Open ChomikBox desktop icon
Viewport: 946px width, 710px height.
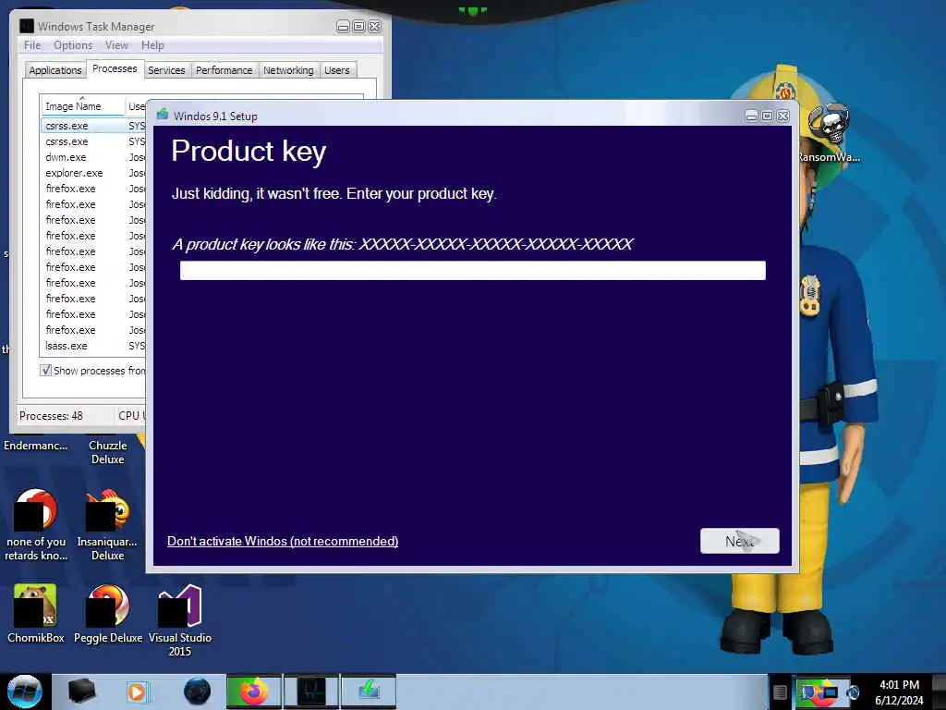tap(35, 614)
